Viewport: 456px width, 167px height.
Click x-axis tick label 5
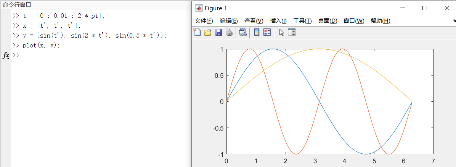[374, 161]
